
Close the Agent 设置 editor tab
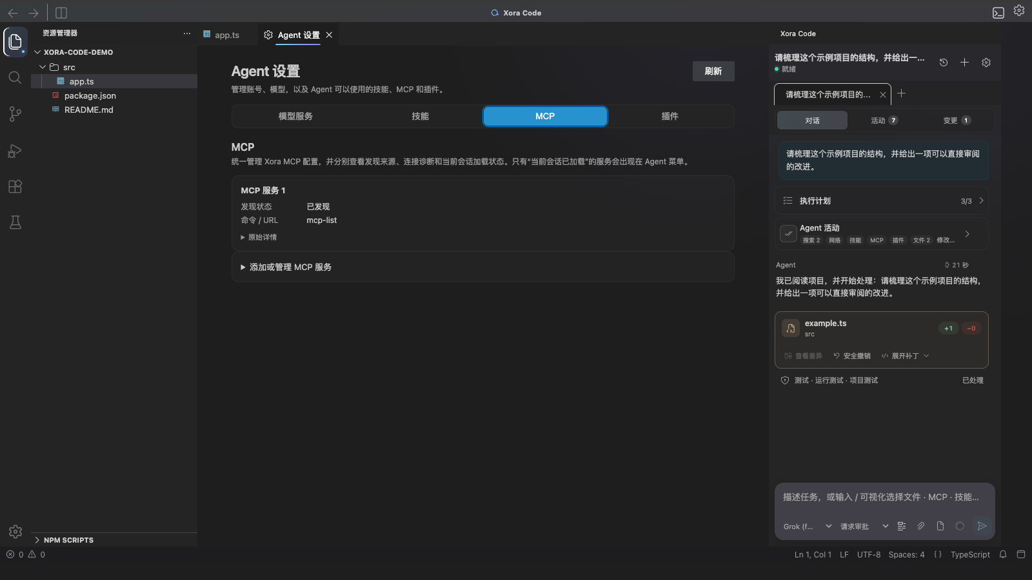pos(329,35)
